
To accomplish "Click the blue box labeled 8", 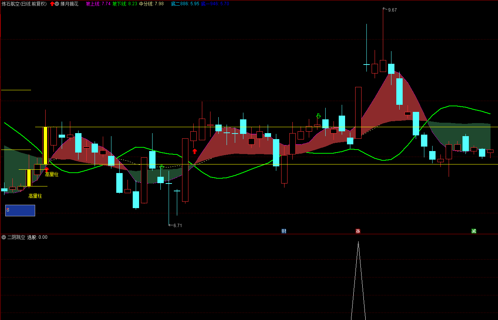I will click(20, 210).
